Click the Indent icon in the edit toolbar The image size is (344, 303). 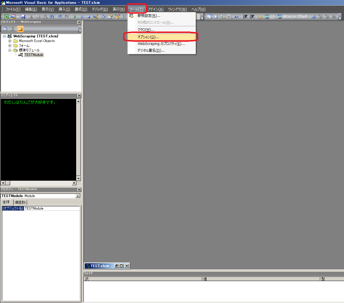[245, 17]
